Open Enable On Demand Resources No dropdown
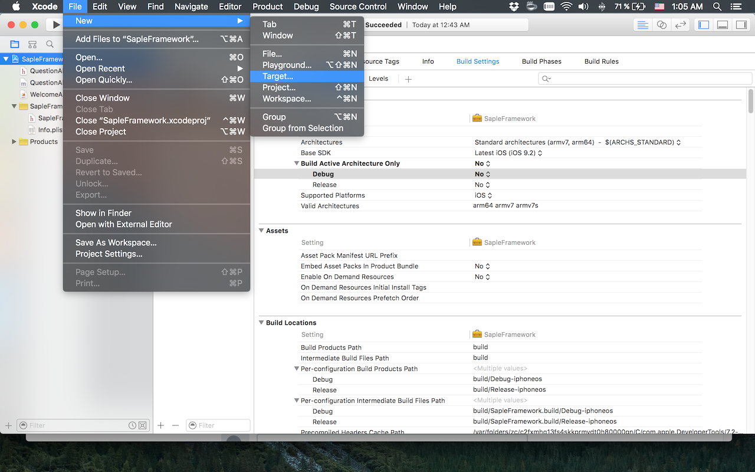Viewport: 755px width, 472px height. [x=482, y=277]
